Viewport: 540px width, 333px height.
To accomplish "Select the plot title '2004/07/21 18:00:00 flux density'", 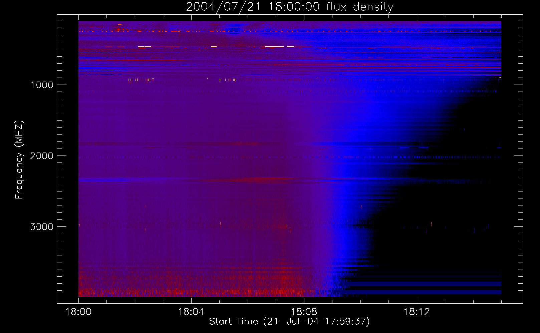I will pyautogui.click(x=289, y=7).
